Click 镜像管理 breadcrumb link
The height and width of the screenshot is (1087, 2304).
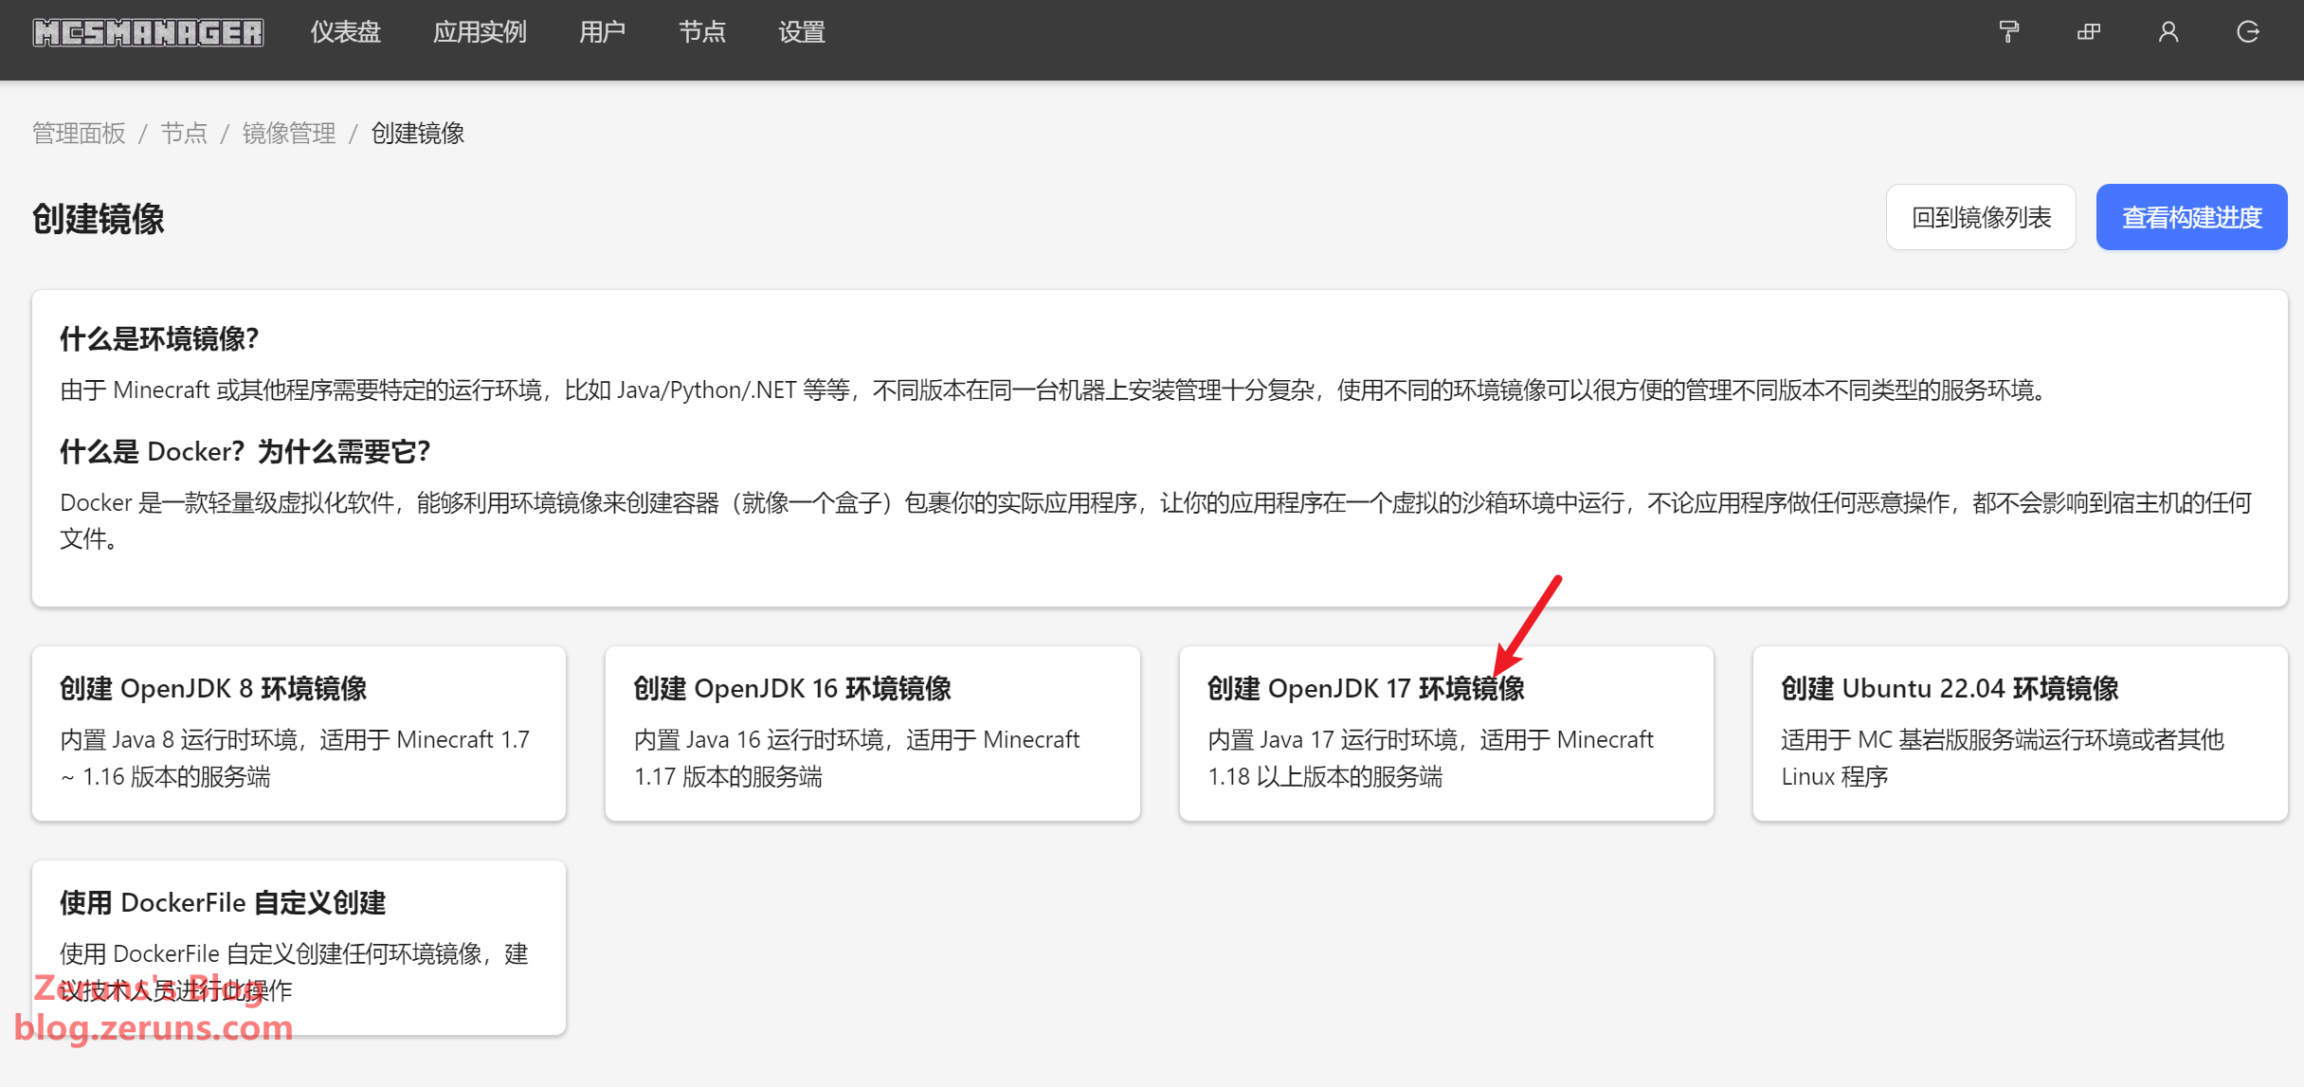pos(289,134)
